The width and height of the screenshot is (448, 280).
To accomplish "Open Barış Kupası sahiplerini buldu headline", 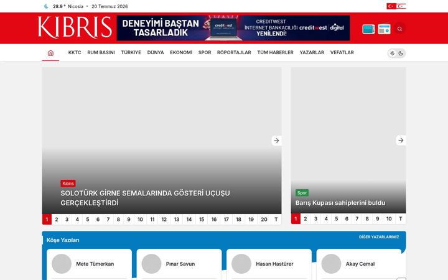I will pyautogui.click(x=340, y=203).
